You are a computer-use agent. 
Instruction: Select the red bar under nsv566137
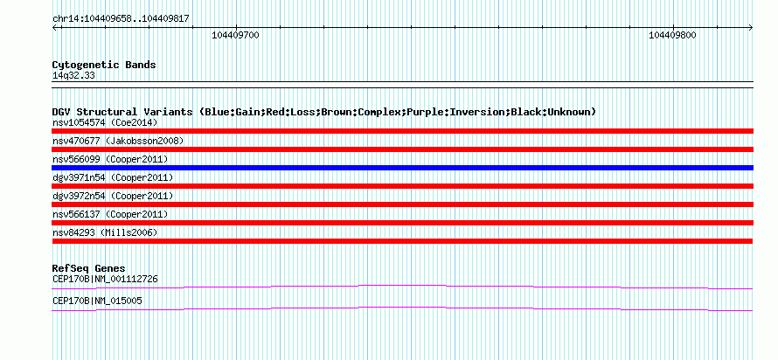(402, 223)
